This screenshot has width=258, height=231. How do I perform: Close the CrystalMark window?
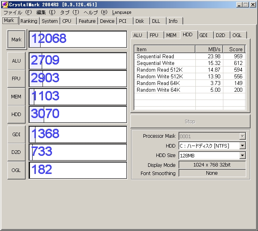(x=253, y=5)
